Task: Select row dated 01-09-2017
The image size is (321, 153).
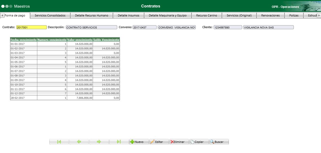Action: click(65, 80)
